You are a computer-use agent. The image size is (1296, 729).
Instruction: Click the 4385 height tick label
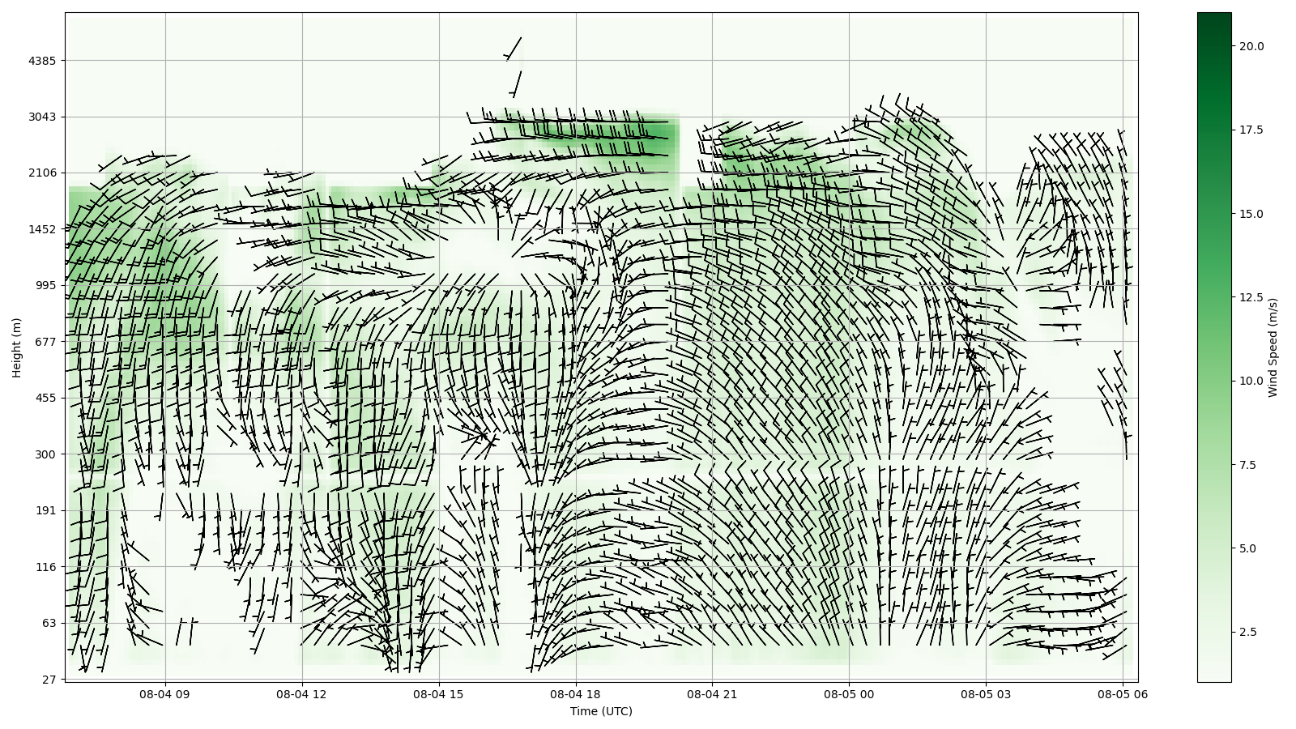pos(42,61)
